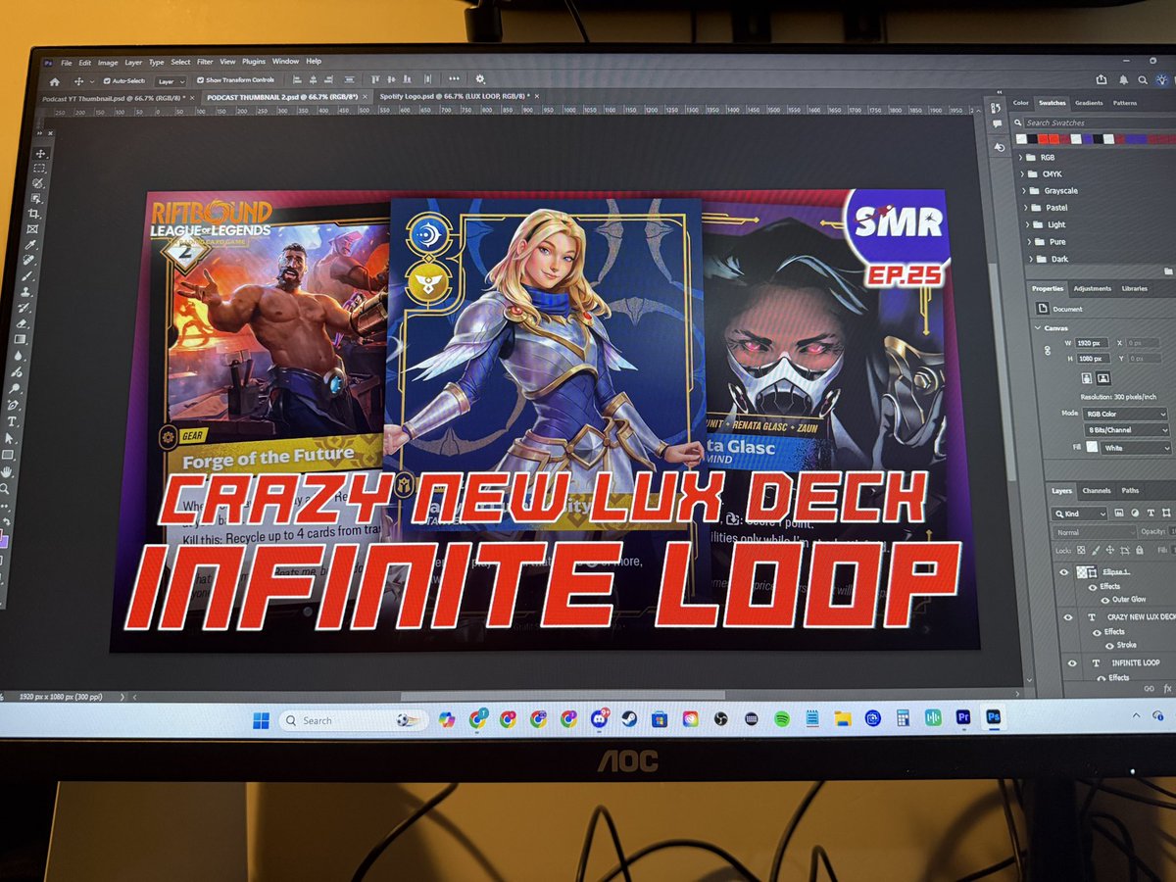Select the Zoom tool
1176x882 pixels.
tap(4, 488)
